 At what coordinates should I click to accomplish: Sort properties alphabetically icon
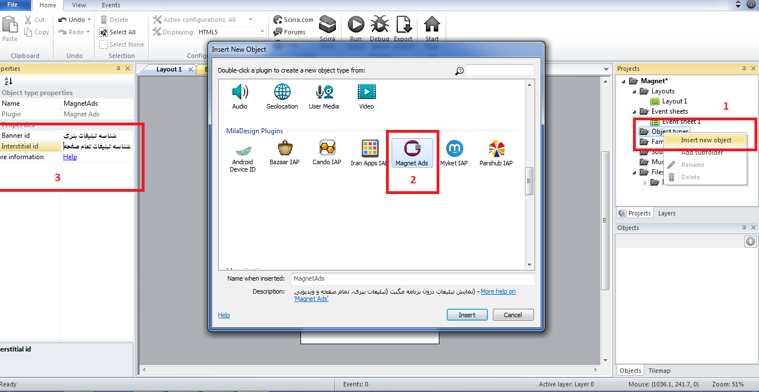[x=8, y=81]
